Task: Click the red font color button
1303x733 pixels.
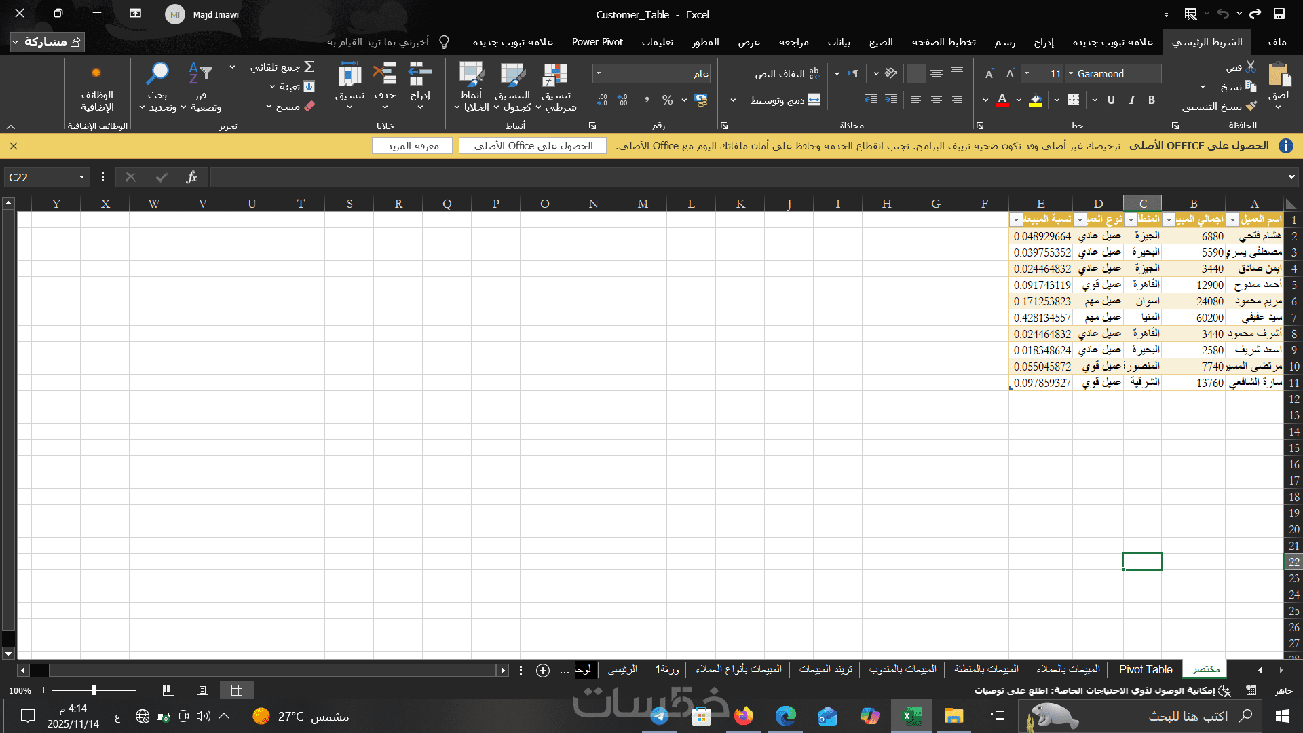Action: 1002,100
